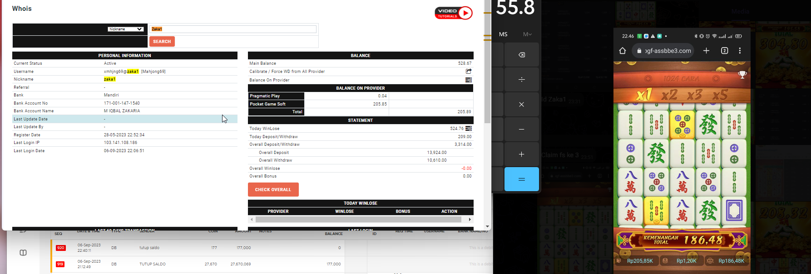Tap the x1 multiplier in the game
This screenshot has width=811, height=274.
click(x=644, y=95)
